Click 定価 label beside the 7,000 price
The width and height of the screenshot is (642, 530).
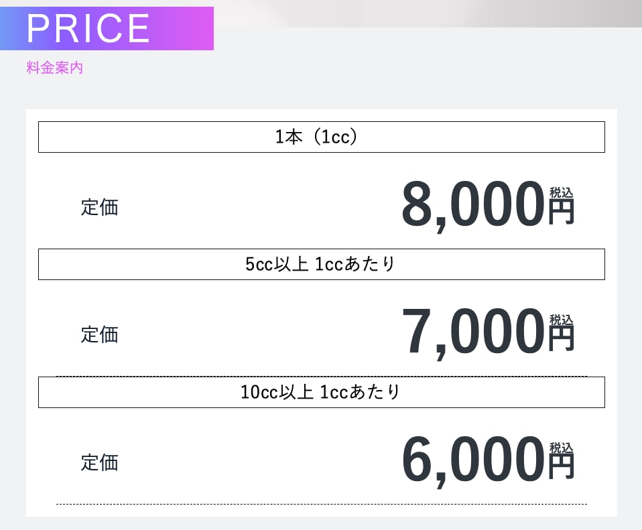point(99,335)
